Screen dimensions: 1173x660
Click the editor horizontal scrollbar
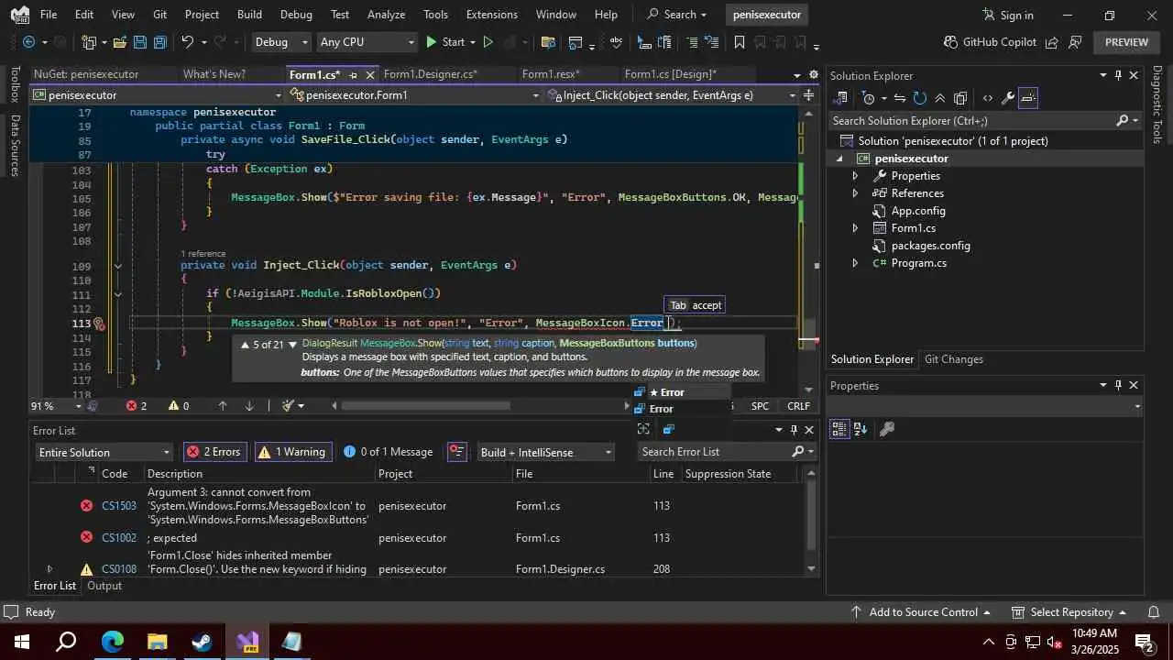426,405
